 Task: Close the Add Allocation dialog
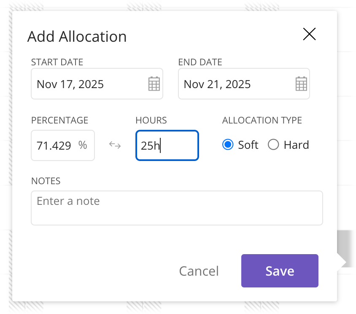click(x=309, y=34)
